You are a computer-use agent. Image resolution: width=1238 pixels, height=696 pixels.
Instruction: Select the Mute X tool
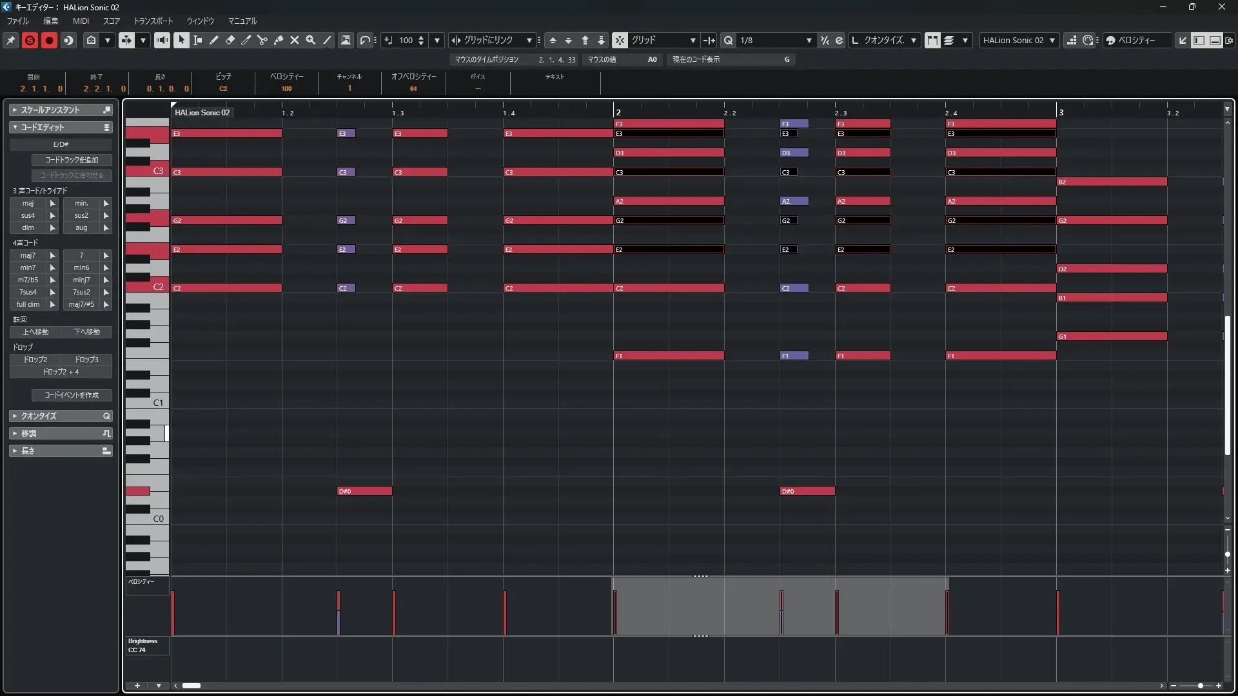pos(295,40)
